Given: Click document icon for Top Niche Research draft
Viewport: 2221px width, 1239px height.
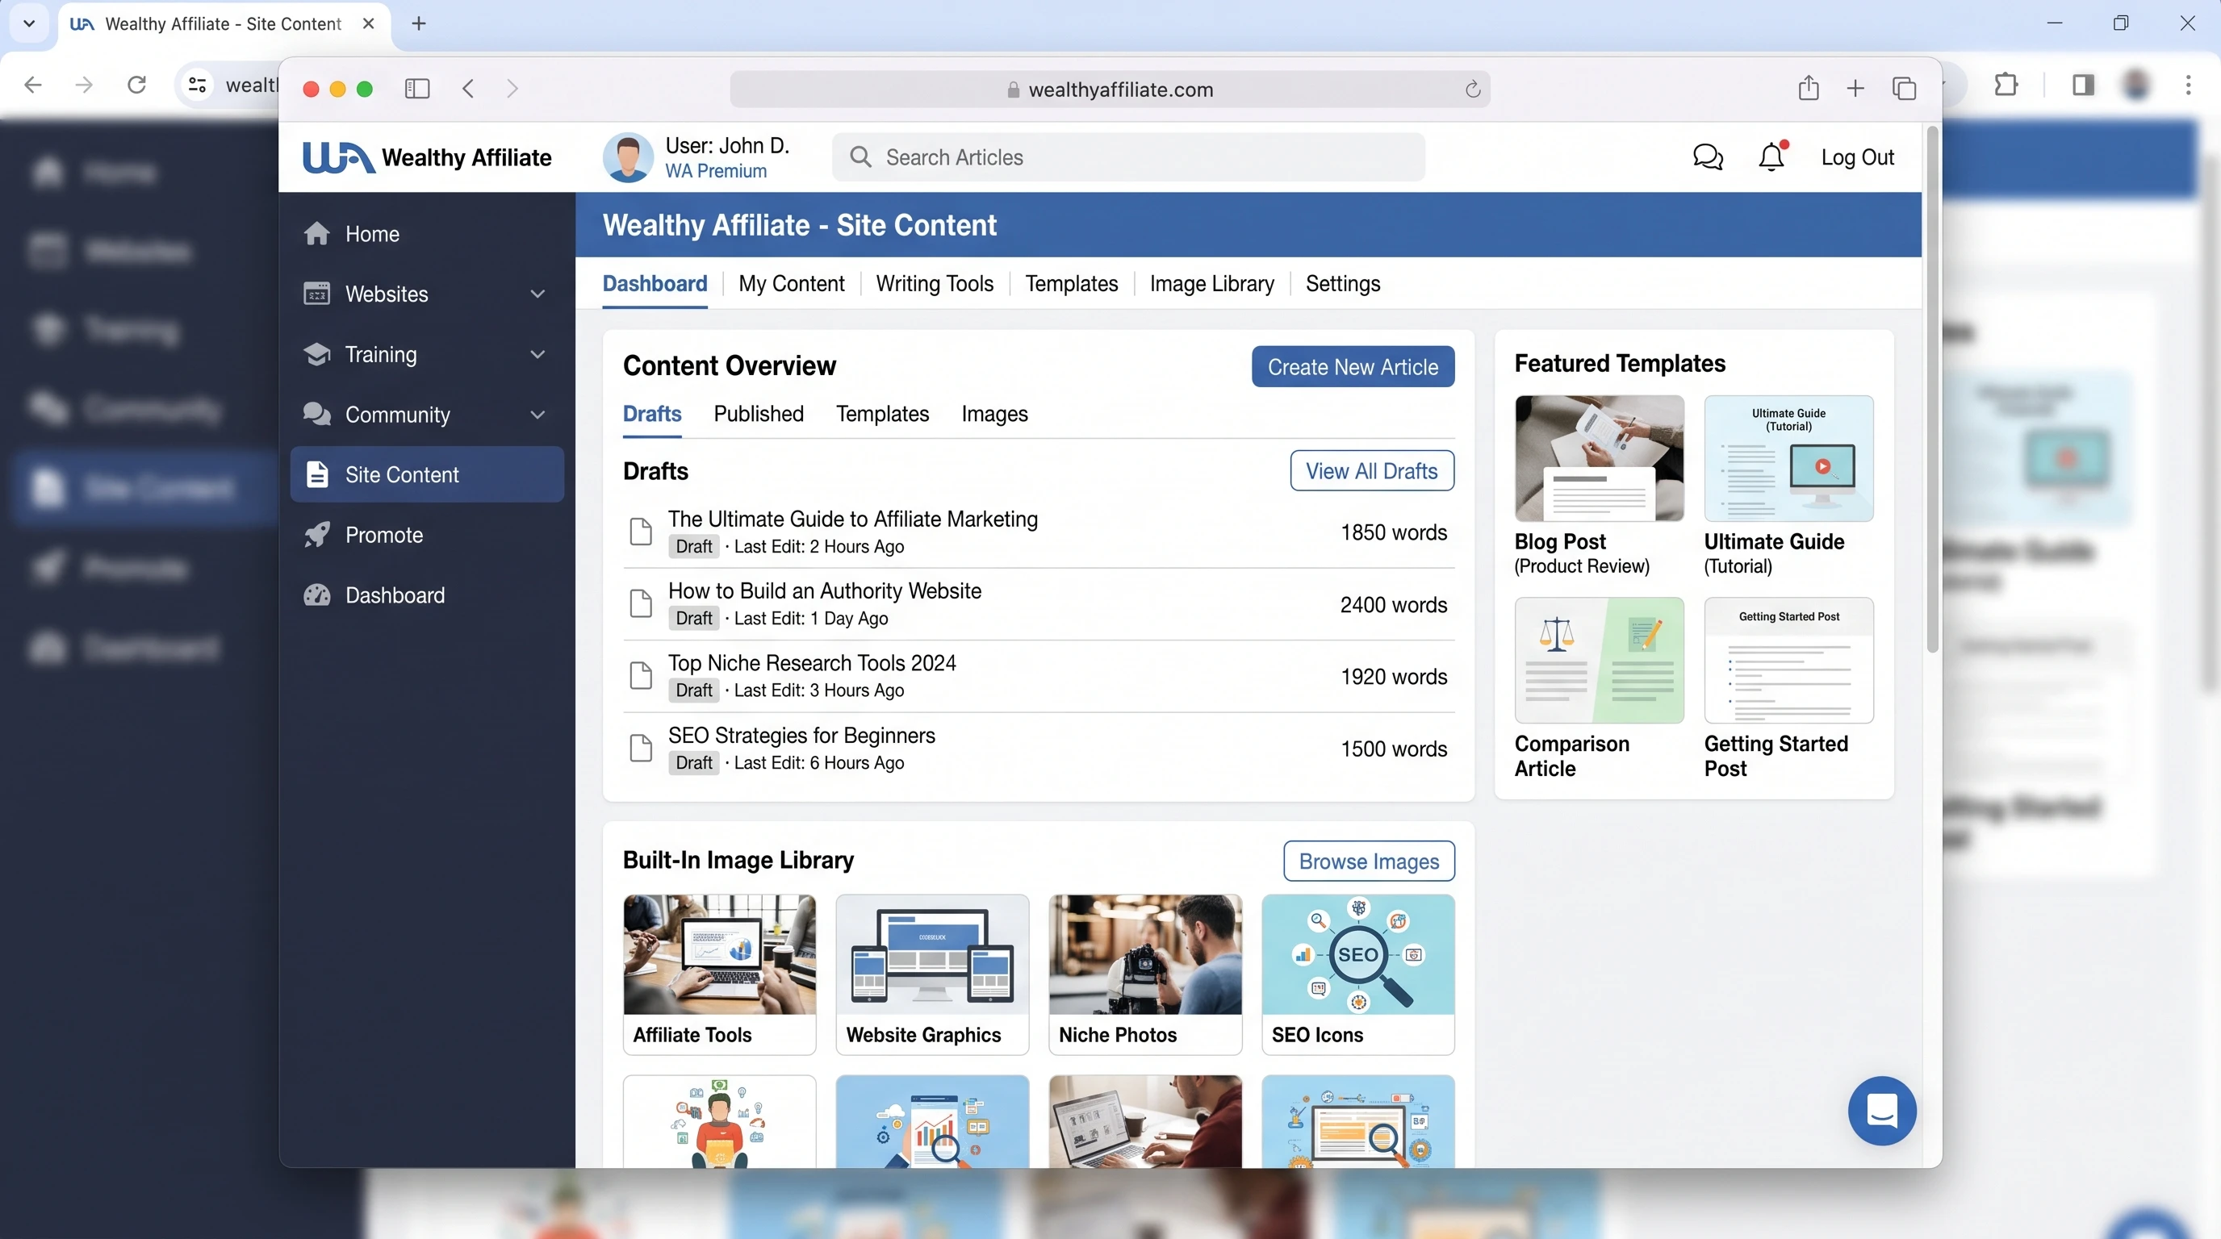Looking at the screenshot, I should click(x=641, y=675).
